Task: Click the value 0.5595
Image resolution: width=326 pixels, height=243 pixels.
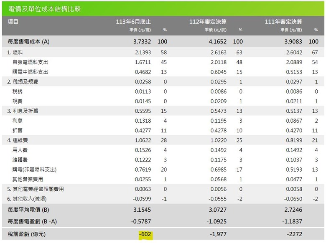Action: click(143, 111)
